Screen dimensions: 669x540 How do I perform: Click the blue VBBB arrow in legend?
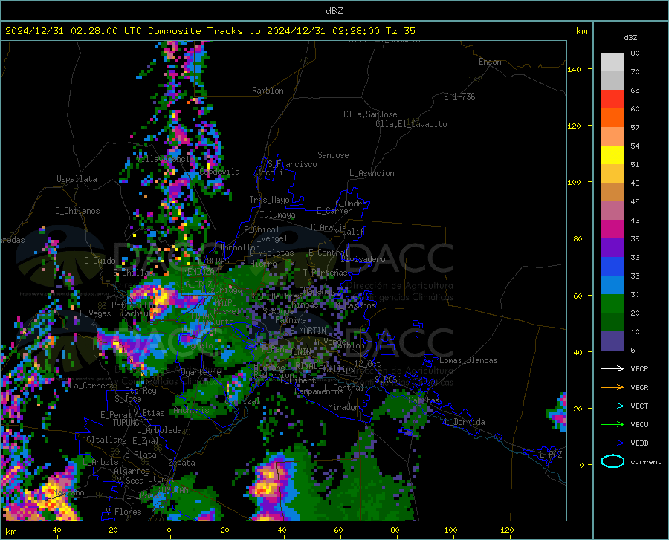[613, 443]
